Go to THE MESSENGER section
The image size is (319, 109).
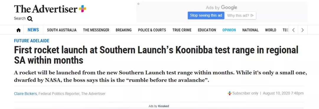[x=96, y=30]
